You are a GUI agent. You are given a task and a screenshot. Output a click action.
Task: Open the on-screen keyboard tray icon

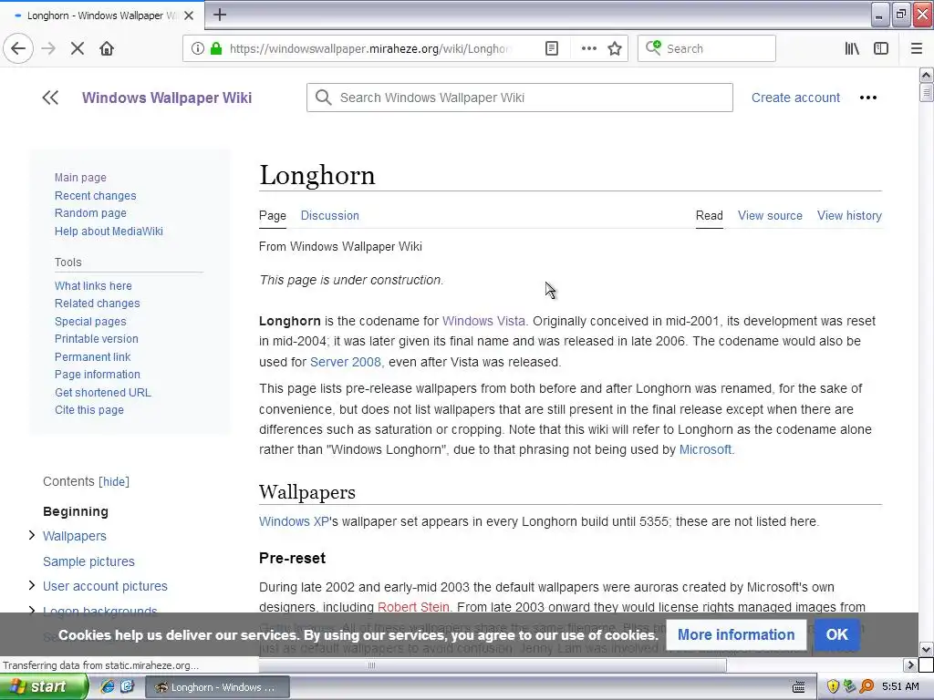click(x=799, y=687)
